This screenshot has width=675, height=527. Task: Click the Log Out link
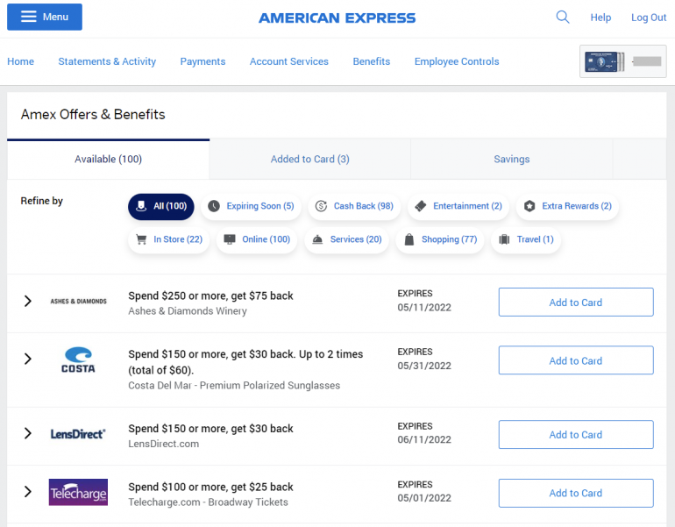click(x=649, y=18)
